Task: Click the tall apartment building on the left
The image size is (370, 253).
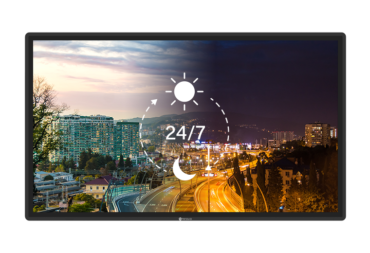Action: tap(82, 135)
